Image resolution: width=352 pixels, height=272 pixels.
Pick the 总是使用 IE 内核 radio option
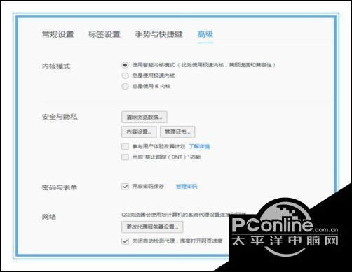125,86
